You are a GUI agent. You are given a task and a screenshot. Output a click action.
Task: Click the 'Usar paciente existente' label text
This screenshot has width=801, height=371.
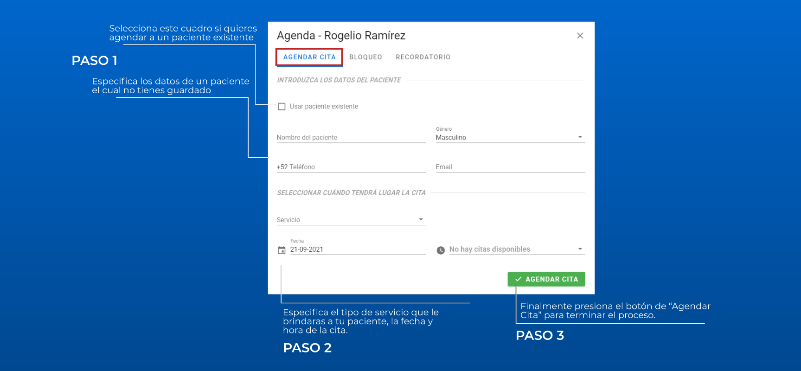tap(324, 107)
